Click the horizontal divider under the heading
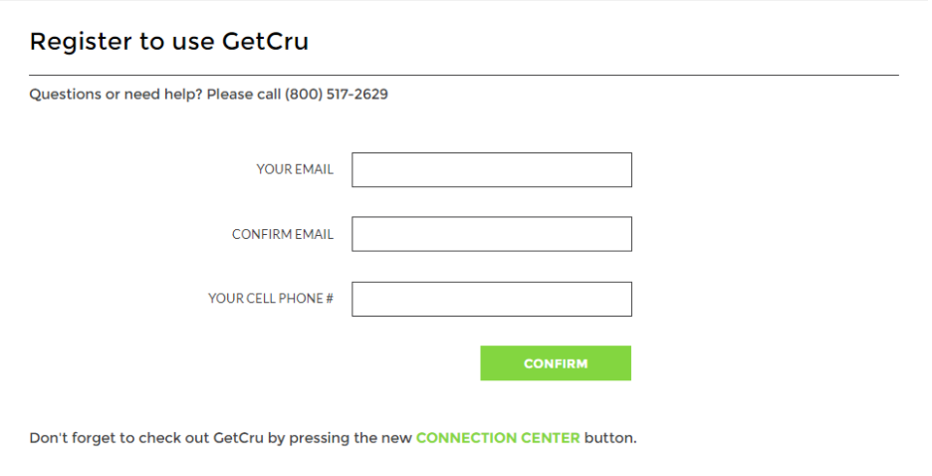Viewport: 932px width, 476px height. click(x=464, y=75)
